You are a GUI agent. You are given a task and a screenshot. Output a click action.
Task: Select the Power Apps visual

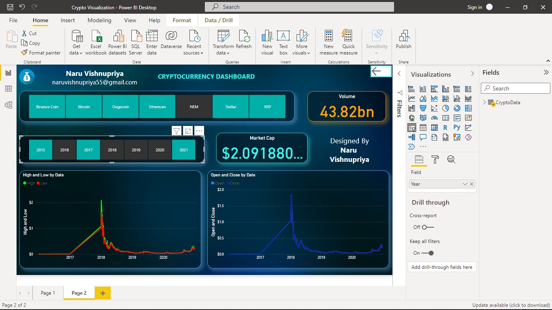tap(468, 137)
